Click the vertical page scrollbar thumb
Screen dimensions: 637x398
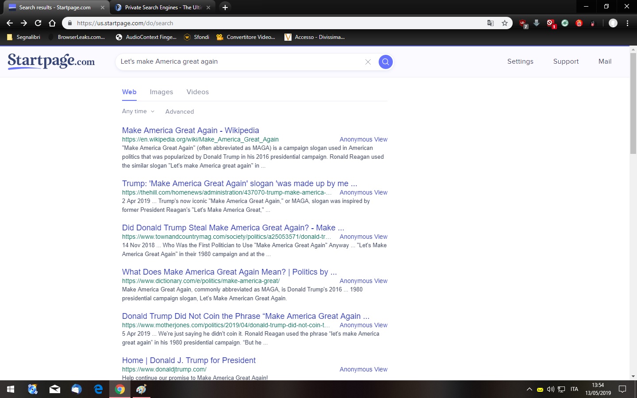click(x=633, y=103)
